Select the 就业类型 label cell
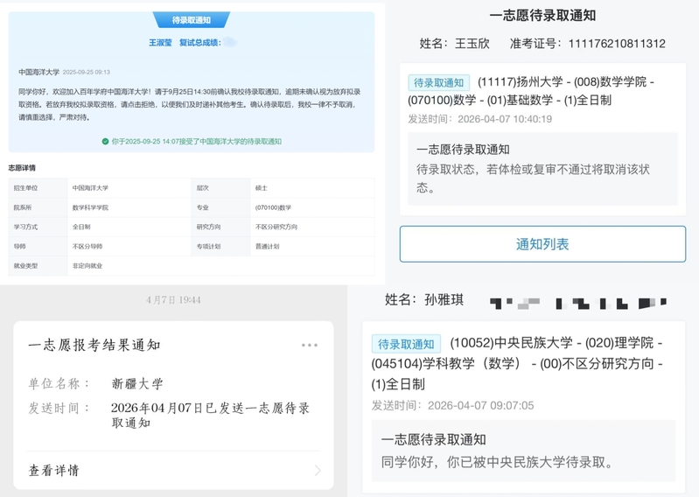Image resolution: width=699 pixels, height=497 pixels. coord(38,266)
